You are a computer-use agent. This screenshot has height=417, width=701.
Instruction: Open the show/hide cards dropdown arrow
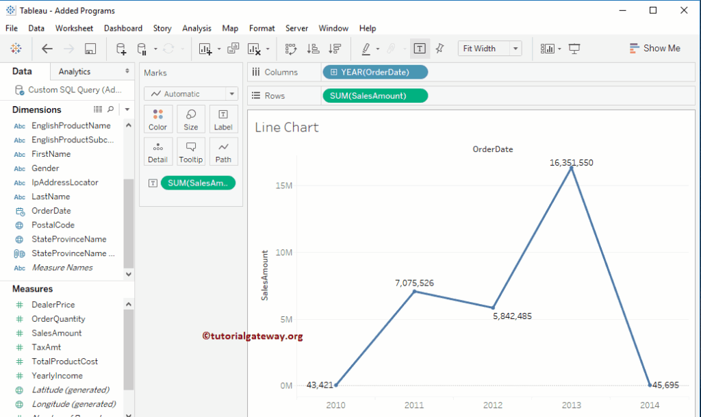pyautogui.click(x=559, y=49)
